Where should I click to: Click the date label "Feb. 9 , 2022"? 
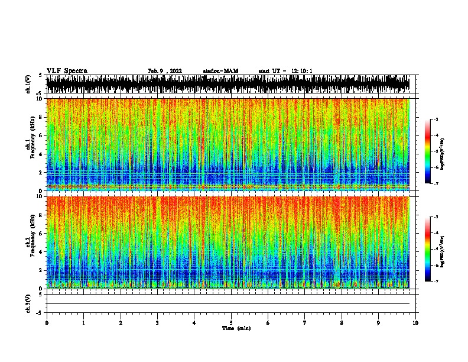point(165,71)
